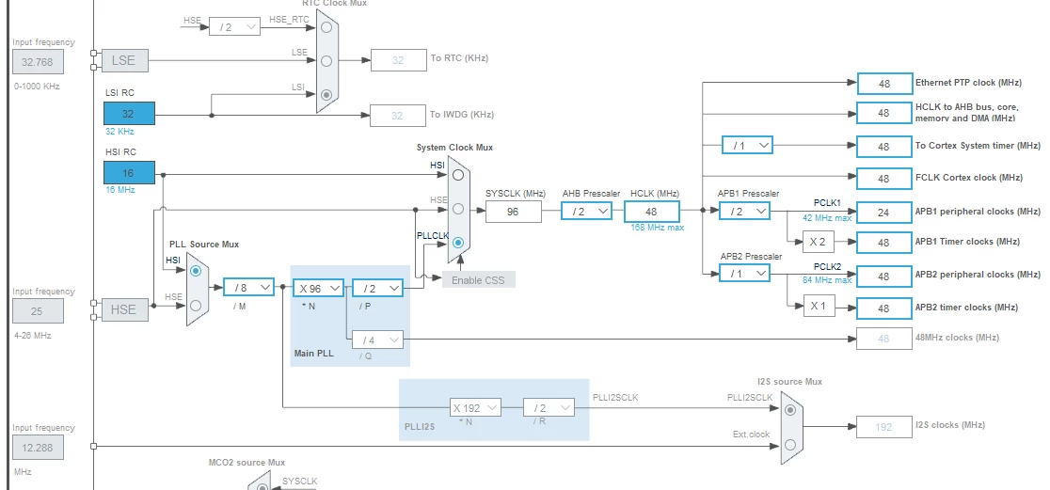Select Ext.clock in I2S source Mux

(790, 444)
